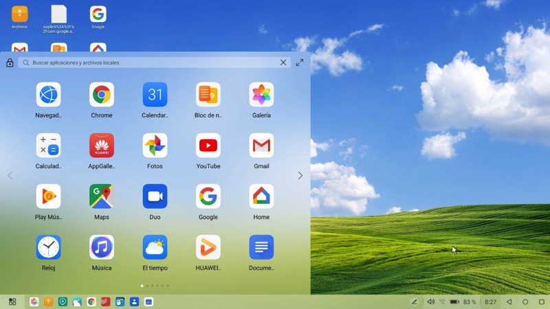The width and height of the screenshot is (550, 309).
Task: Click the battery 83 % indicator
Action: coord(463,301)
